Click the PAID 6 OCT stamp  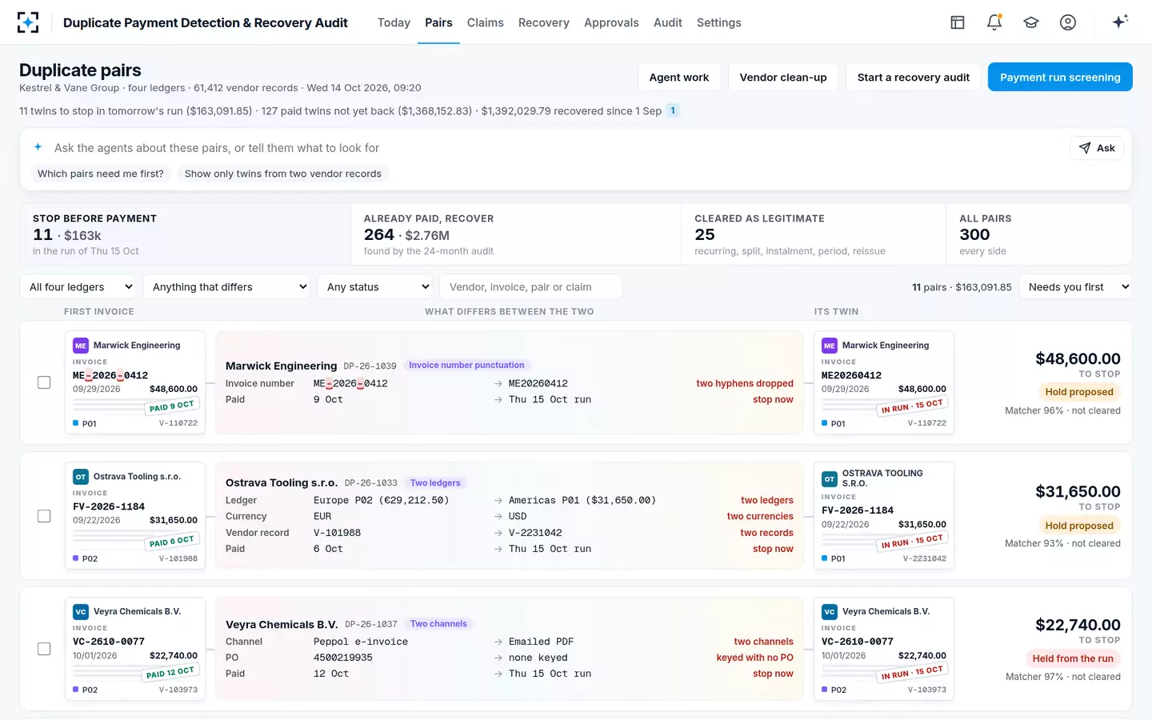[x=172, y=542]
